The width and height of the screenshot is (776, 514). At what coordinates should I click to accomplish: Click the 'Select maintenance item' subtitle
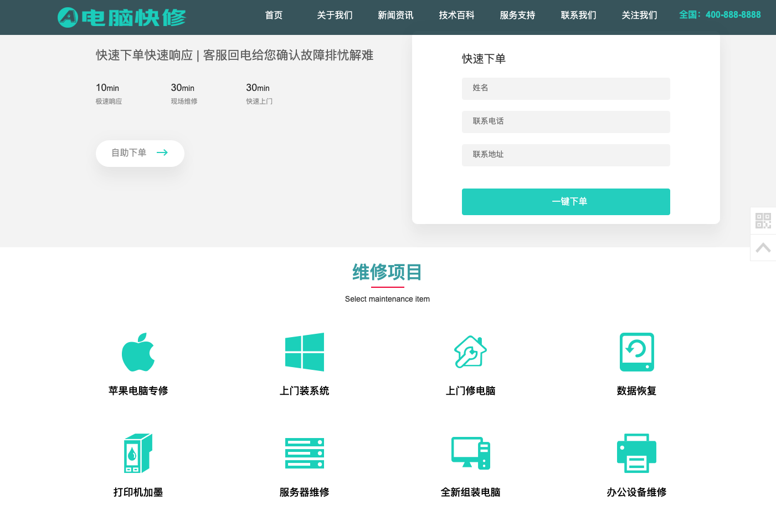click(387, 299)
